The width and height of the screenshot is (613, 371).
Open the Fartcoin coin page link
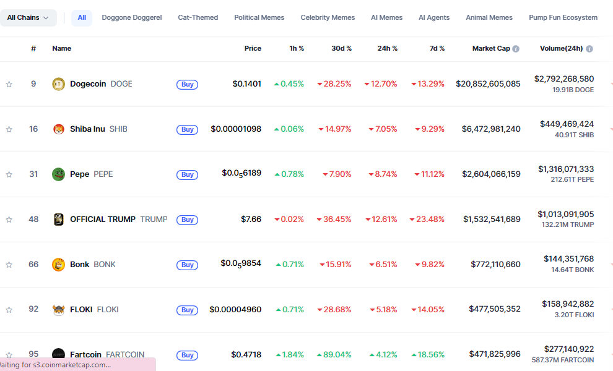(x=107, y=354)
